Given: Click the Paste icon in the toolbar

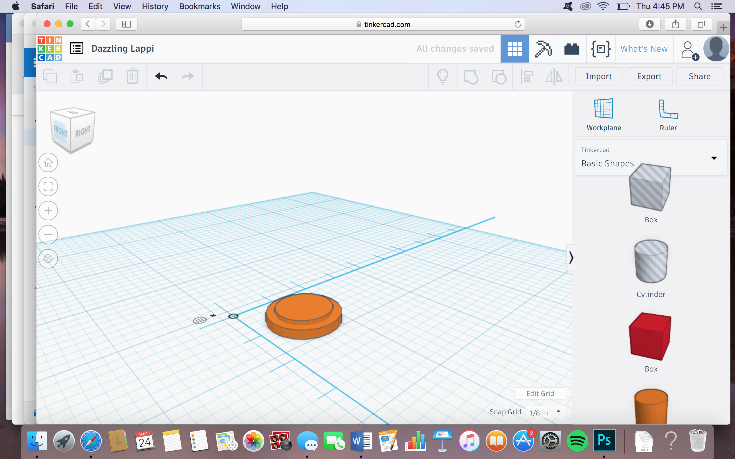Looking at the screenshot, I should pyautogui.click(x=77, y=76).
